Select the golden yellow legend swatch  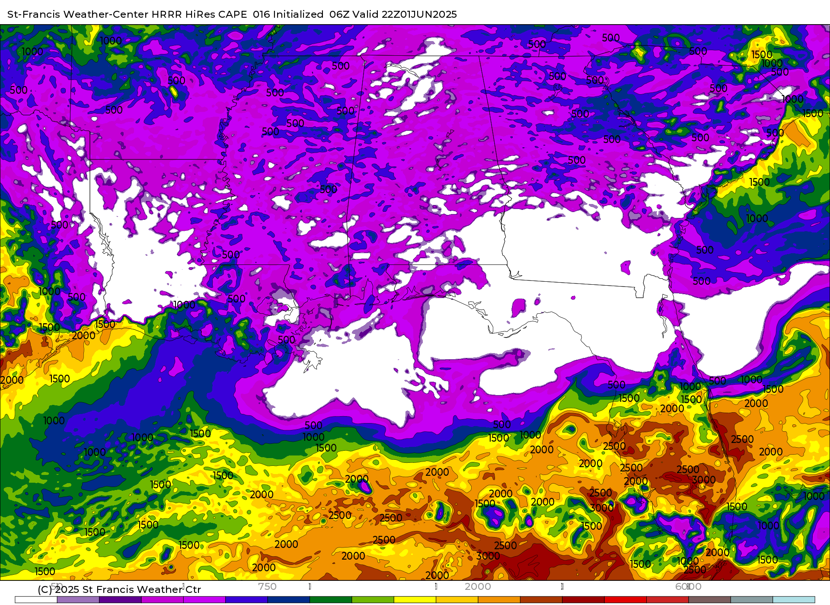[x=457, y=600]
